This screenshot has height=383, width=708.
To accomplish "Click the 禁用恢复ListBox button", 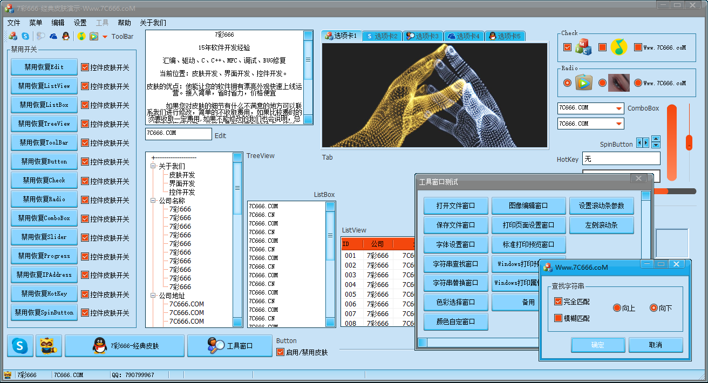I will pos(44,105).
